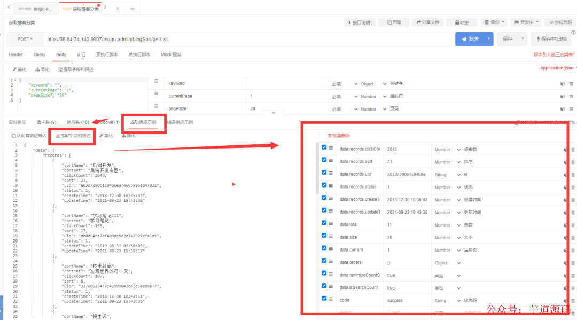Collapse the request panel chevron
The width and height of the screenshot is (577, 320).
pyautogui.click(x=274, y=113)
